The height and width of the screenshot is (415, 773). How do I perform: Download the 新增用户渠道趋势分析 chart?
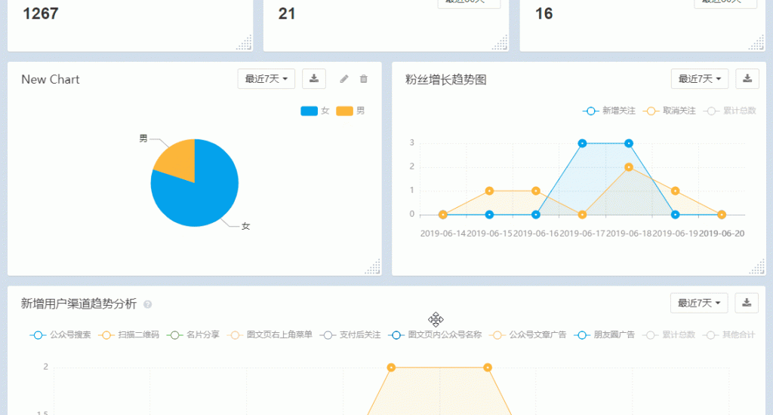pos(747,303)
